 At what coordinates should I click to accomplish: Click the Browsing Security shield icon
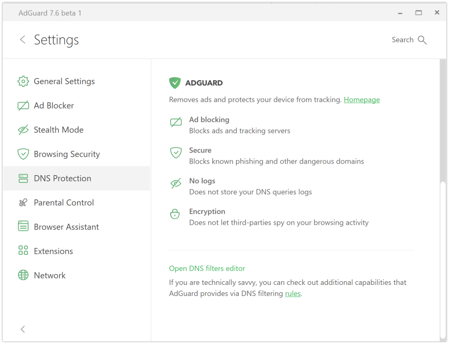tap(23, 154)
